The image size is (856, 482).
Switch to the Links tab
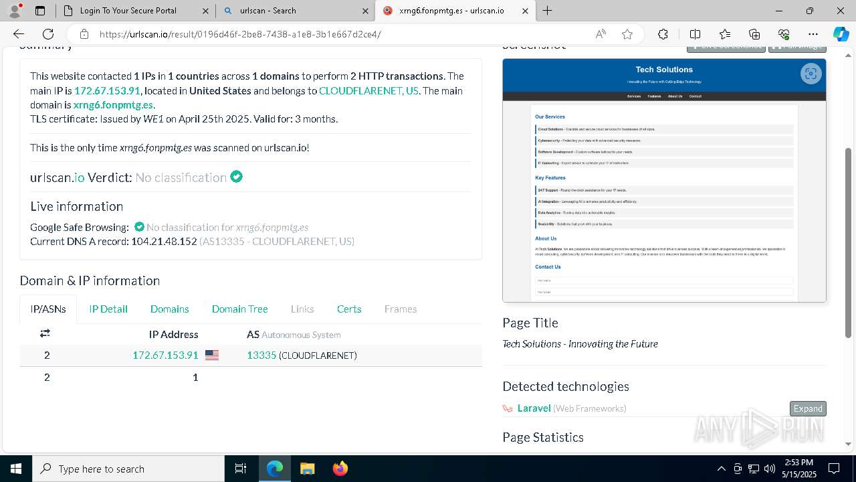click(302, 309)
